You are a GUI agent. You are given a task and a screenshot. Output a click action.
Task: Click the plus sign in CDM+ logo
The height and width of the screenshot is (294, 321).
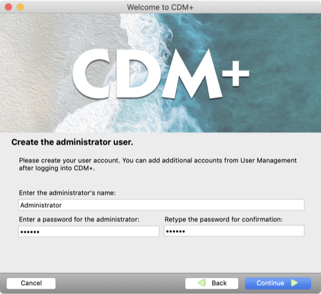coord(236,73)
